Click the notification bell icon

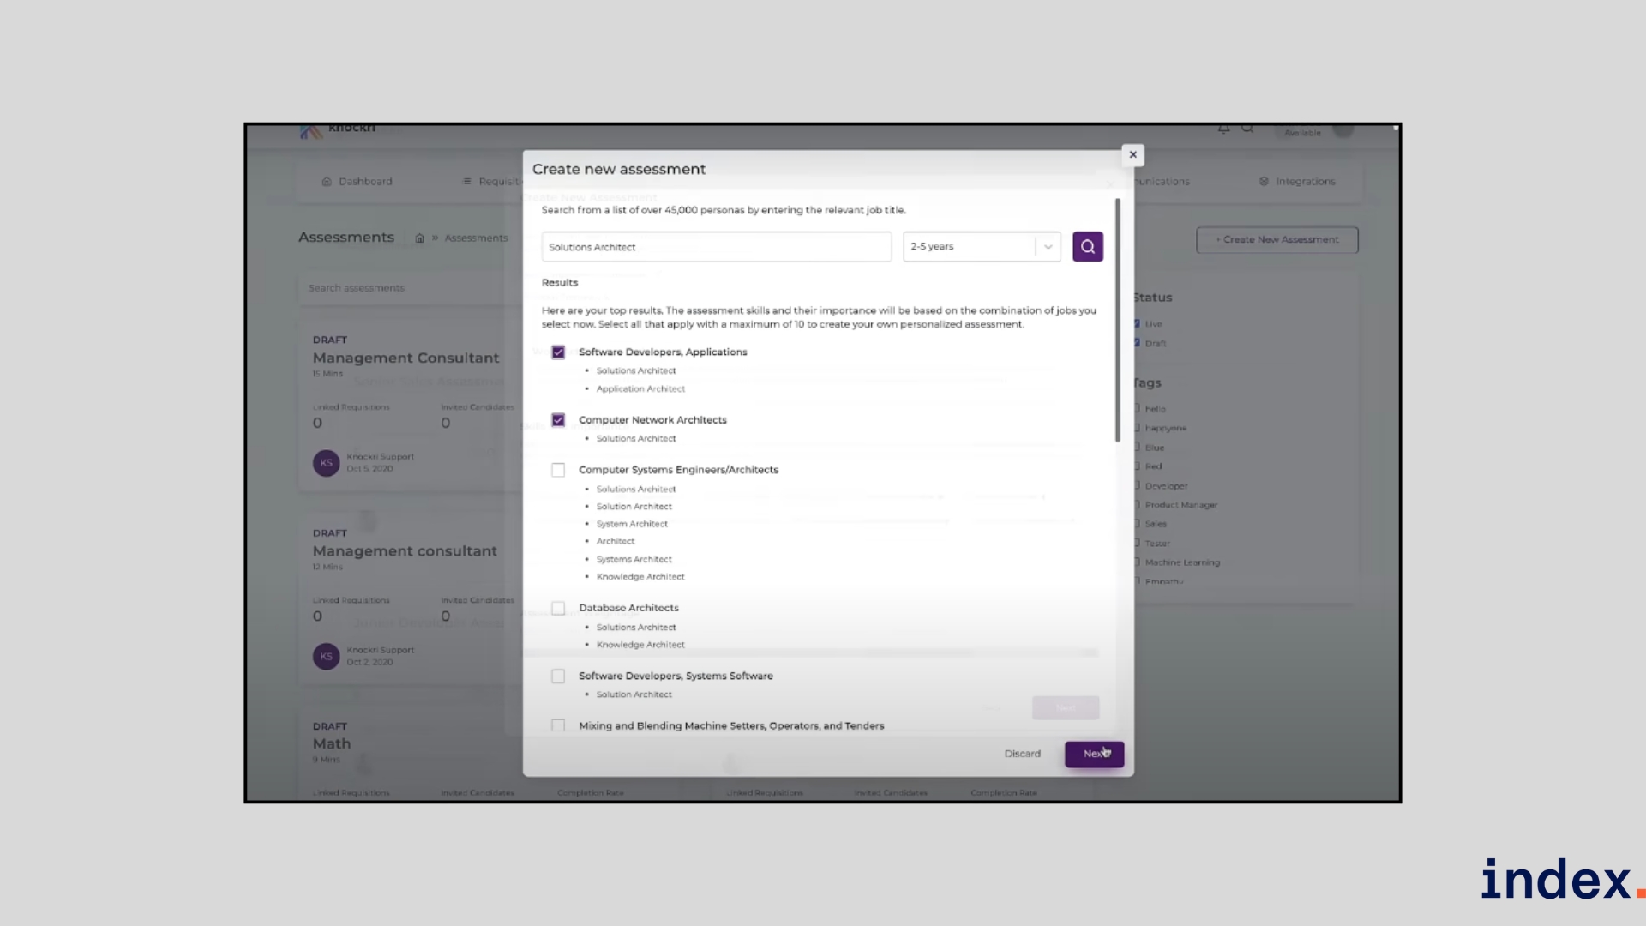click(x=1223, y=129)
